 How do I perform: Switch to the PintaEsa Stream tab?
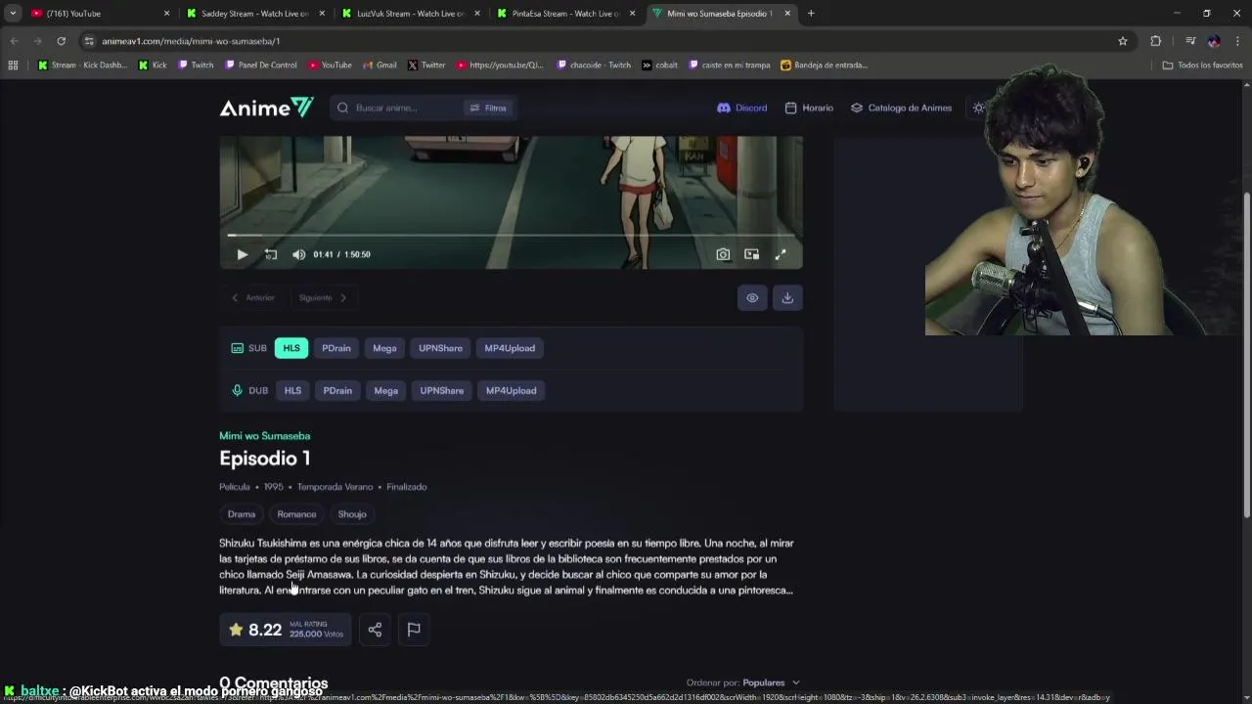point(565,14)
